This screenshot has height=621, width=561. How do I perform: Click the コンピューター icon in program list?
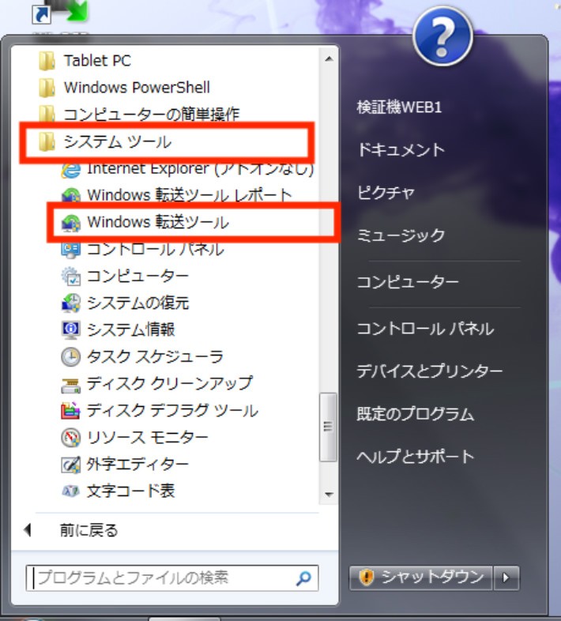coord(71,276)
